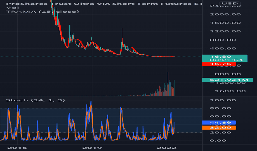Open the USD currency selector

click(x=229, y=3)
